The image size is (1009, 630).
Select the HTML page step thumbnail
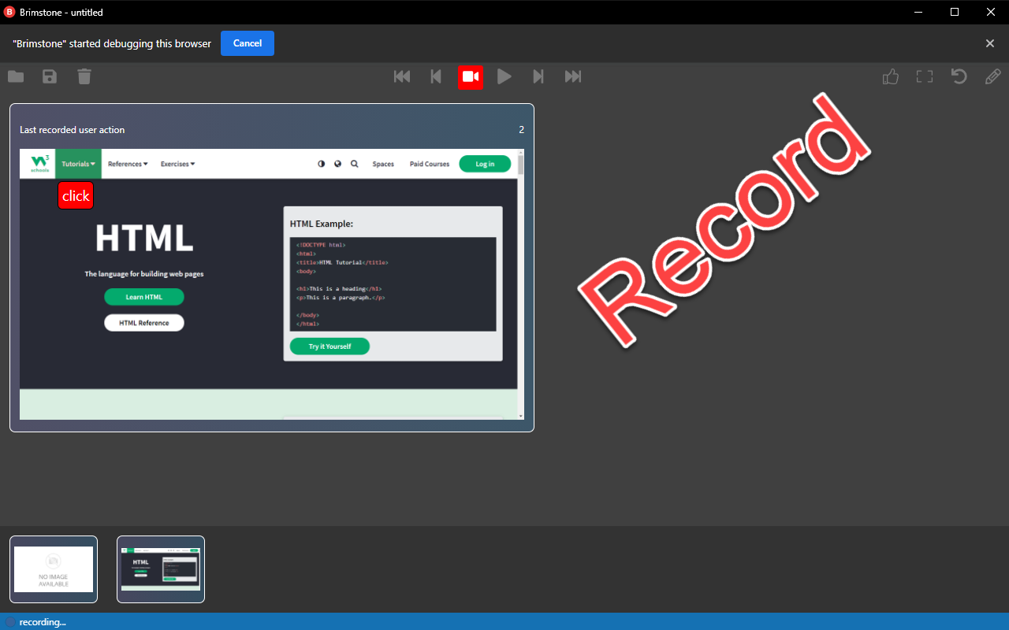[x=161, y=569]
